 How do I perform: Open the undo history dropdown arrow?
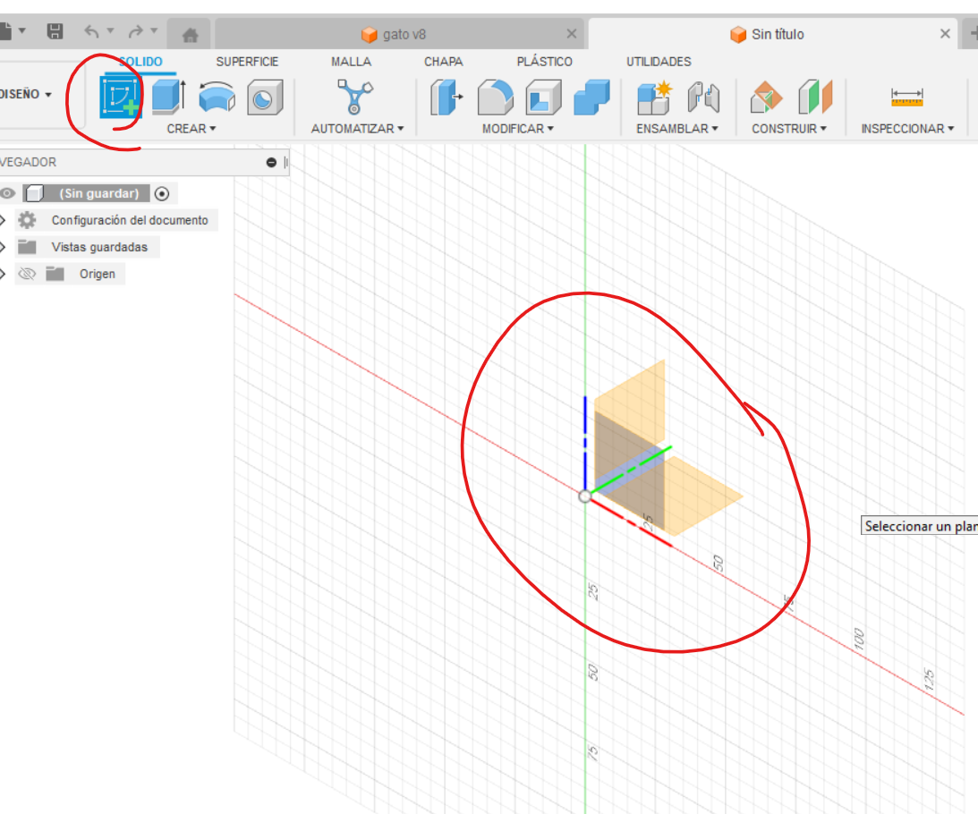[110, 30]
